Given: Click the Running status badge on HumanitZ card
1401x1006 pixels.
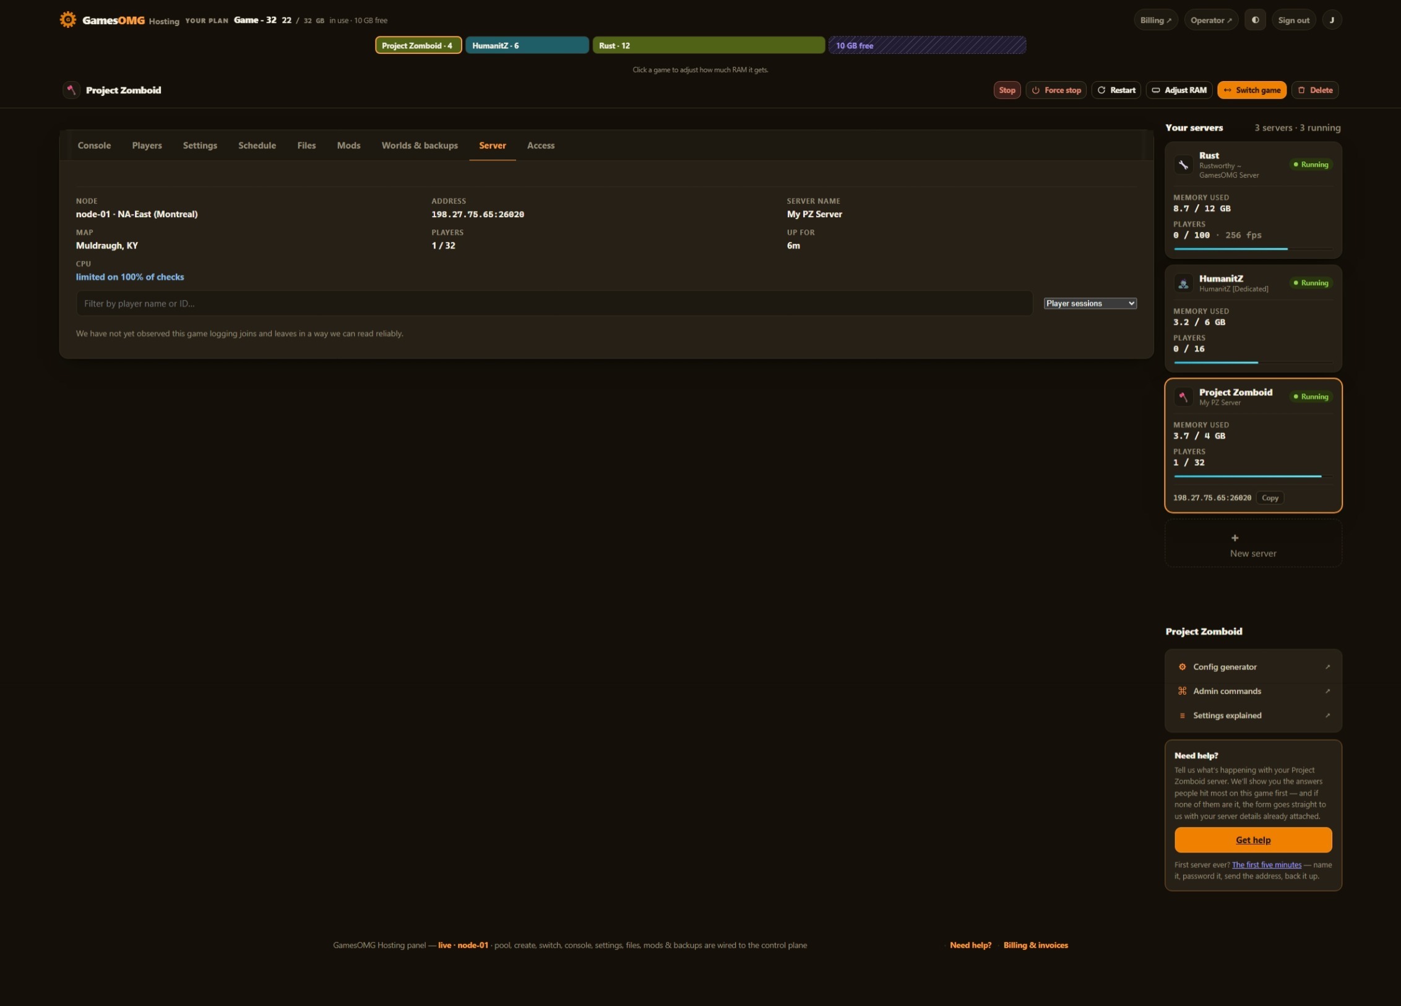Looking at the screenshot, I should click(x=1311, y=283).
